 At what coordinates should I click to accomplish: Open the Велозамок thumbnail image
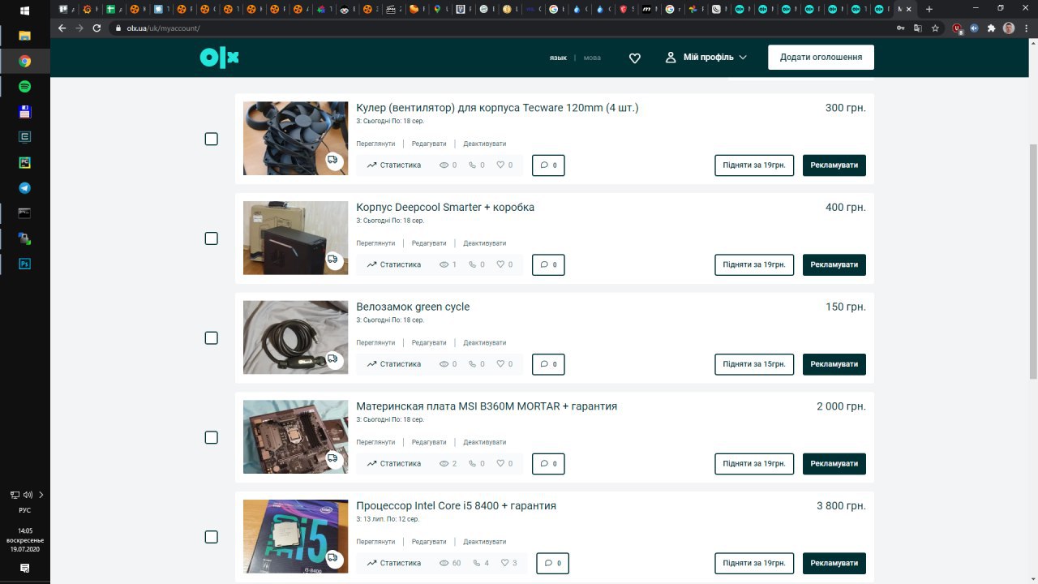click(295, 337)
